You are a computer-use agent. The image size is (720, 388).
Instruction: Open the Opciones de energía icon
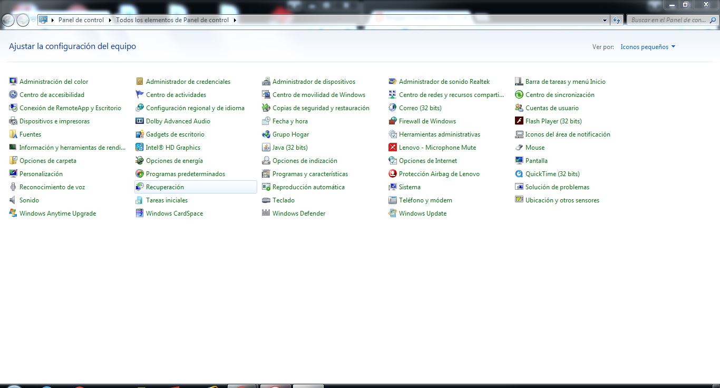click(x=140, y=160)
